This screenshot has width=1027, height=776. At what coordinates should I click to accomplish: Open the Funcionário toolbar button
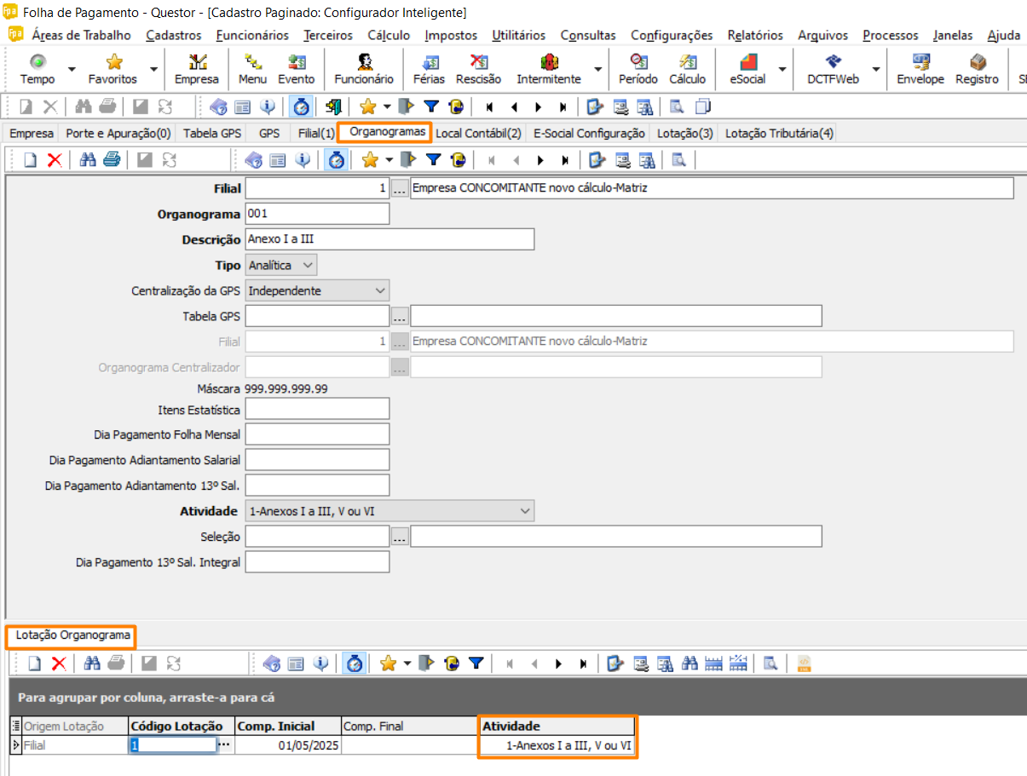coord(364,69)
